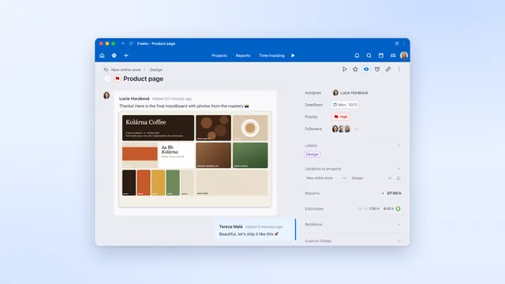This screenshot has width=505, height=284.
Task: Click the 8:00 h estimate value
Action: [388, 208]
